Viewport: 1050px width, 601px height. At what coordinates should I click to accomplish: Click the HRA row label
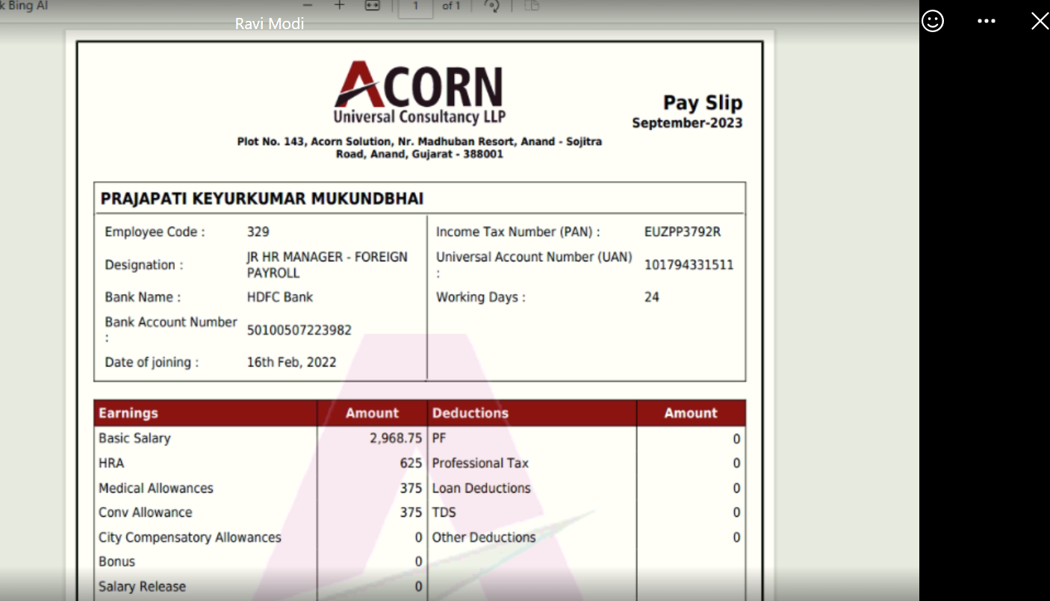click(x=111, y=463)
